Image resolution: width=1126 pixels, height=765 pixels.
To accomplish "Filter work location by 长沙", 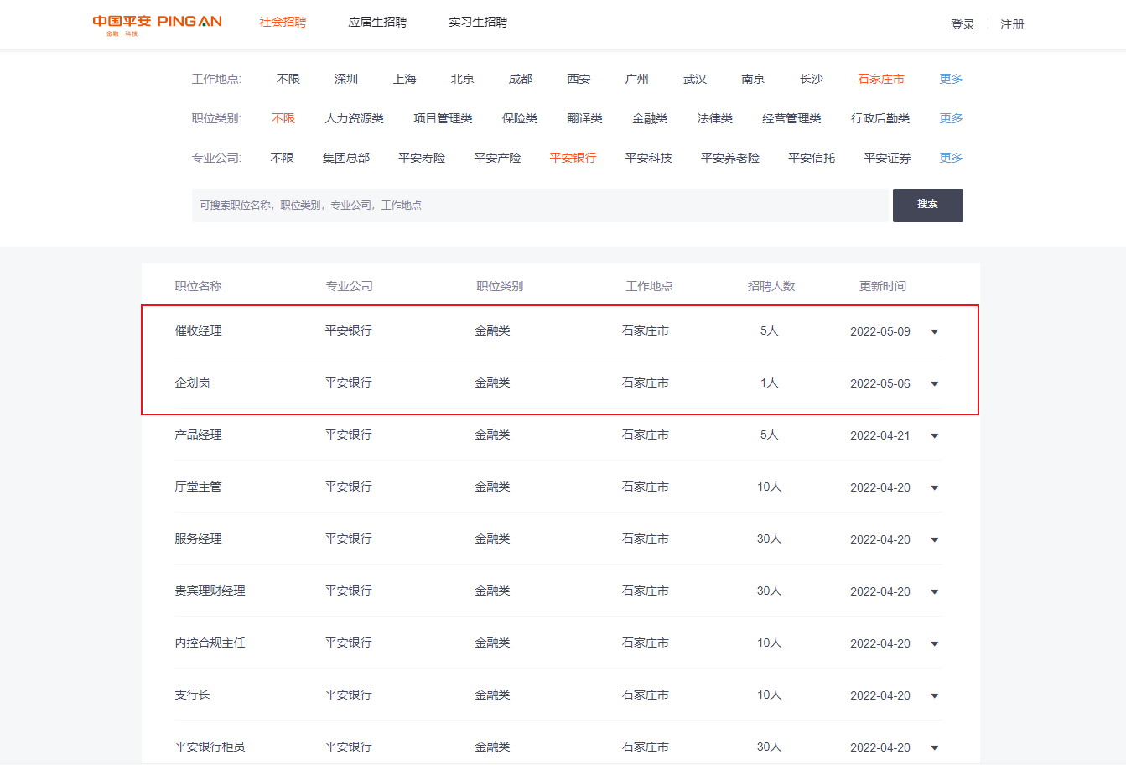I will 812,79.
